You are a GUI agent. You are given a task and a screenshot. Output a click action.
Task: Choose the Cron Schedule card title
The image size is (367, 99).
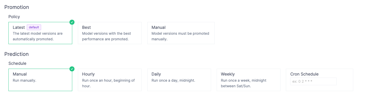[304, 74]
